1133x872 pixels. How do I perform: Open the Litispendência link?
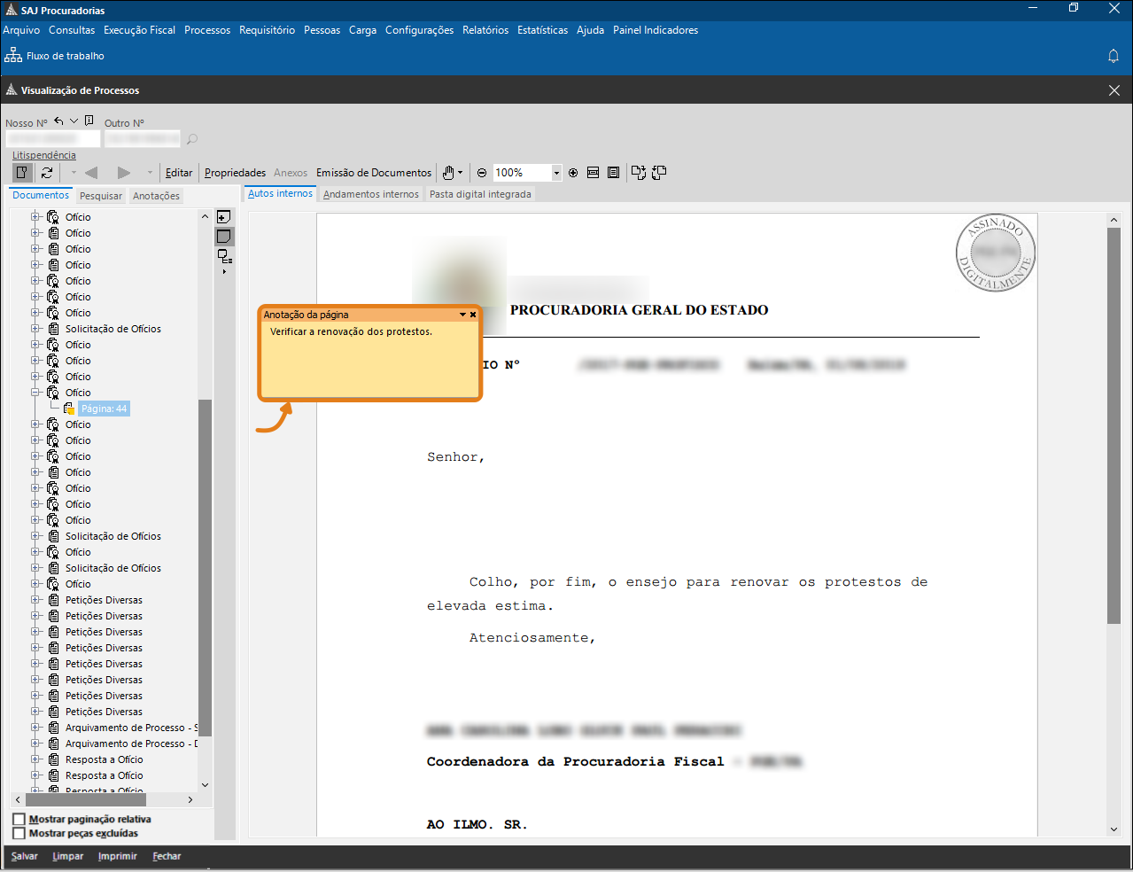(44, 155)
